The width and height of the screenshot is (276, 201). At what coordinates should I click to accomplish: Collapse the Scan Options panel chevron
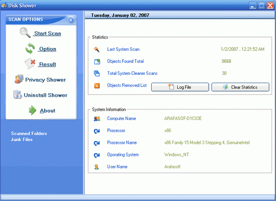[x=71, y=20]
